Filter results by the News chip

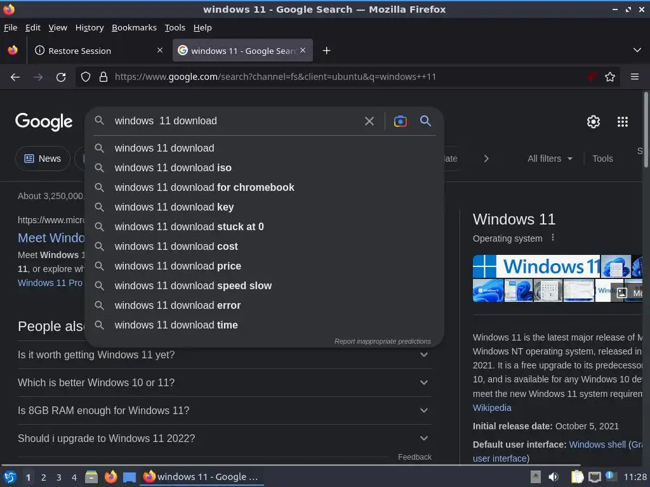click(x=43, y=159)
